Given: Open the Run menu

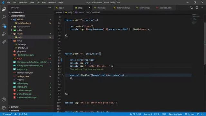Looking at the screenshot, I should pyautogui.click(x=44, y=3).
